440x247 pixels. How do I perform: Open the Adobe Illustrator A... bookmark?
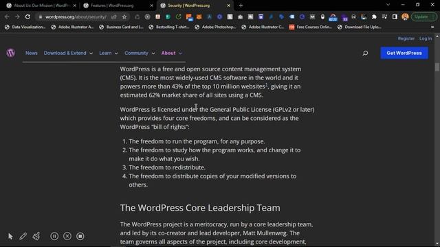(72, 27)
